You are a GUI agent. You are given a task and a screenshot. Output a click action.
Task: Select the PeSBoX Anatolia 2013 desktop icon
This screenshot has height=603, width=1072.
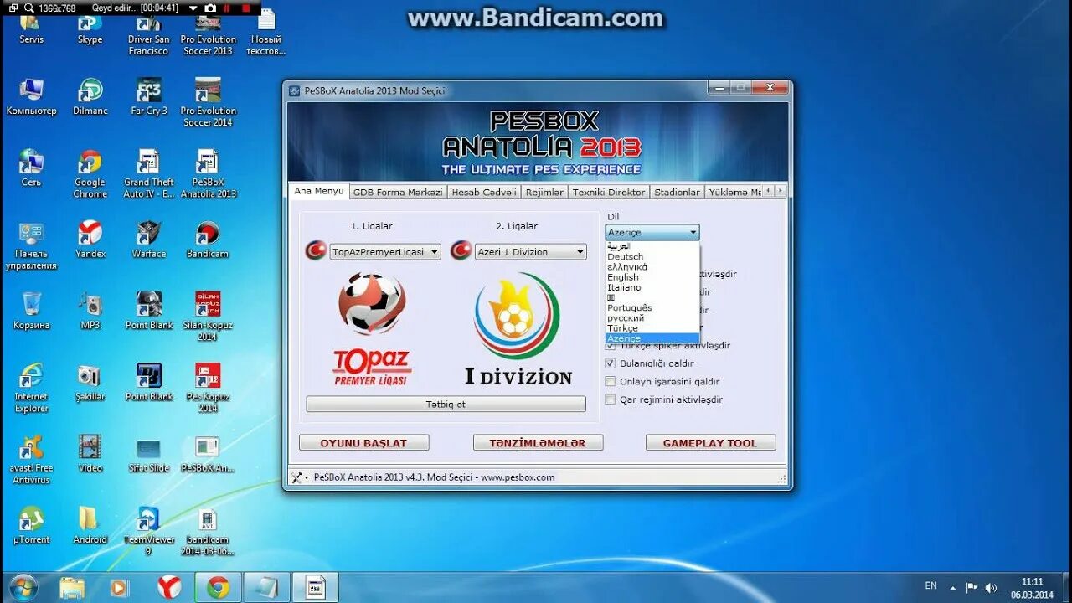(x=208, y=174)
